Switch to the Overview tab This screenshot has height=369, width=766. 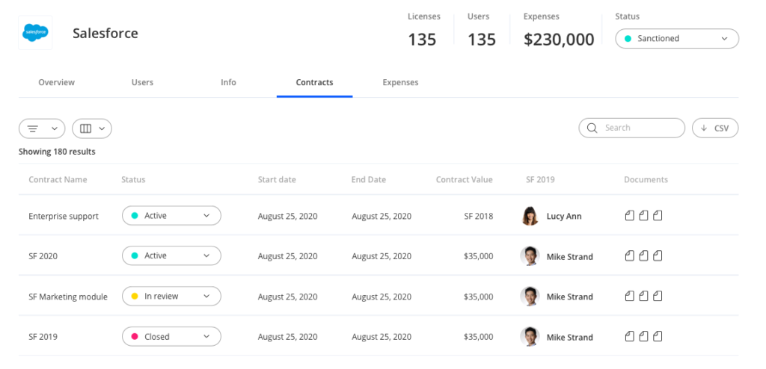click(x=57, y=82)
